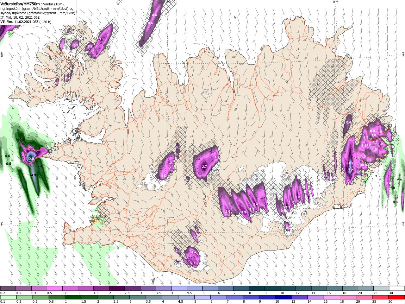
Task: Click the 2.7 snowfall value in central highlands
Action: [204, 167]
